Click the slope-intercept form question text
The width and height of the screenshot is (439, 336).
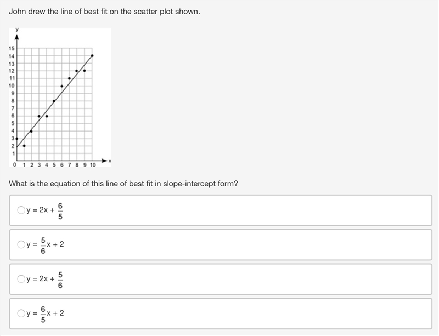[123, 184]
